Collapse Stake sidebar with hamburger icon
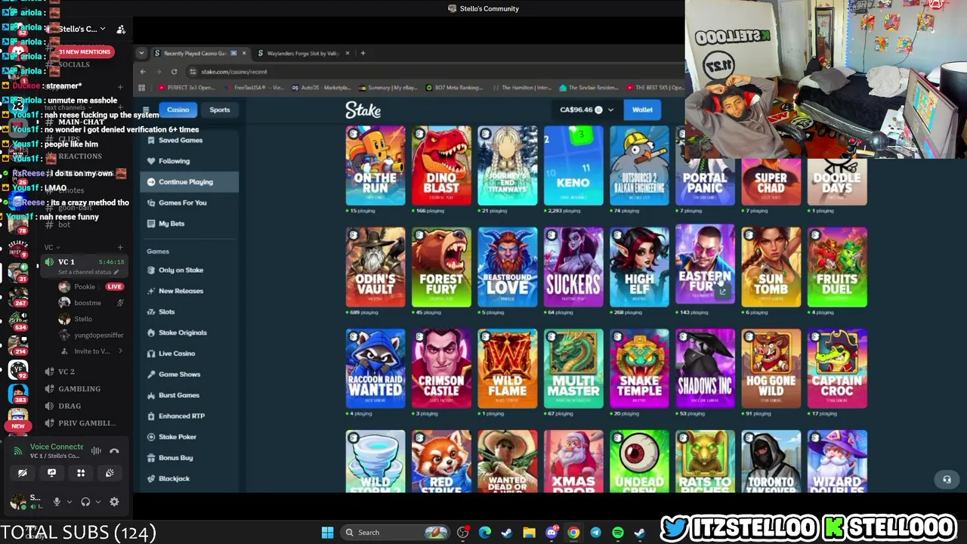Screen dimensions: 967x544 (x=146, y=110)
